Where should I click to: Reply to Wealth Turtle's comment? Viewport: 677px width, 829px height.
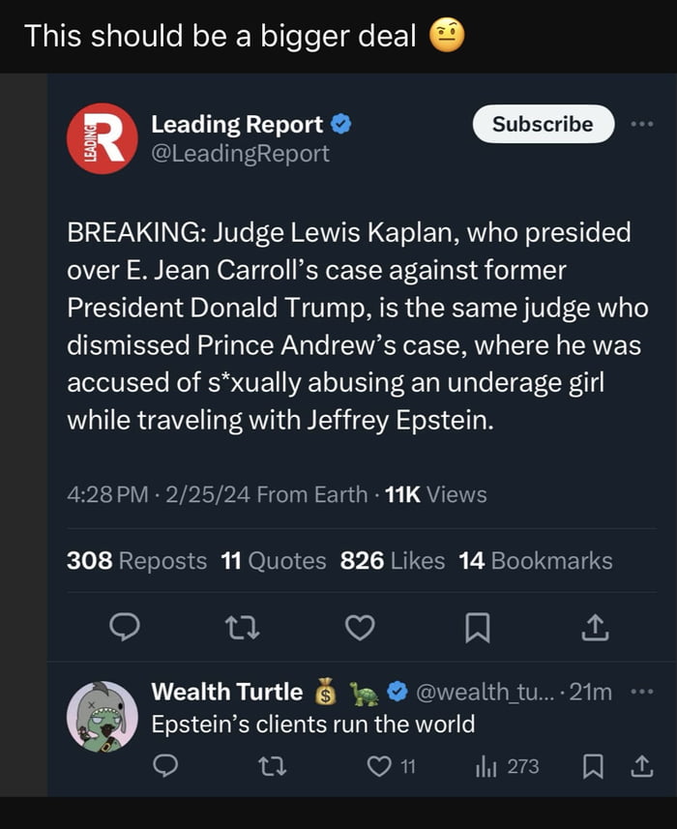165,767
